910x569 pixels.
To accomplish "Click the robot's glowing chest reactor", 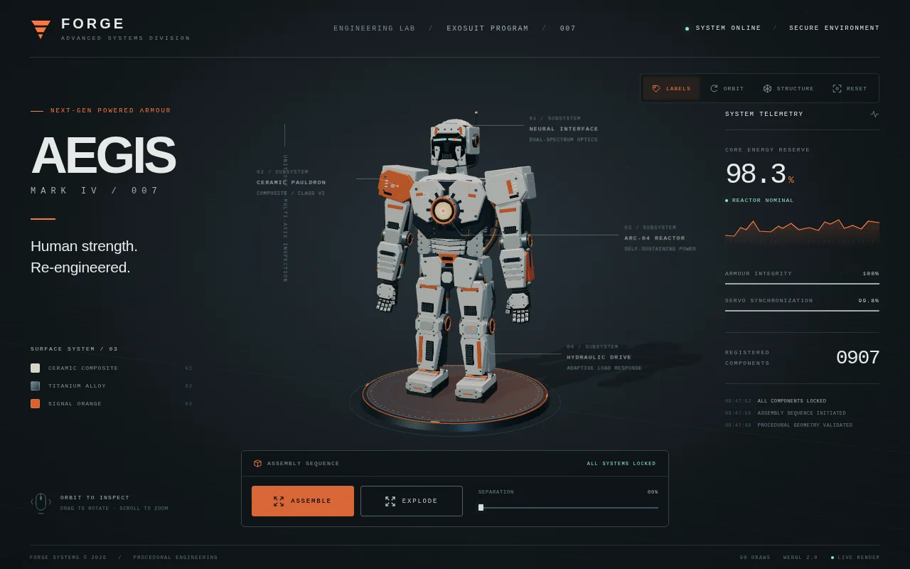I will (443, 211).
